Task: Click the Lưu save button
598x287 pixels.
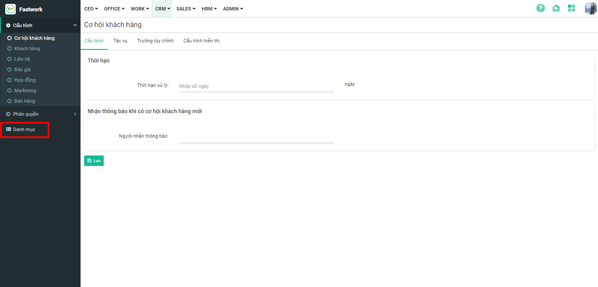Action: (94, 161)
